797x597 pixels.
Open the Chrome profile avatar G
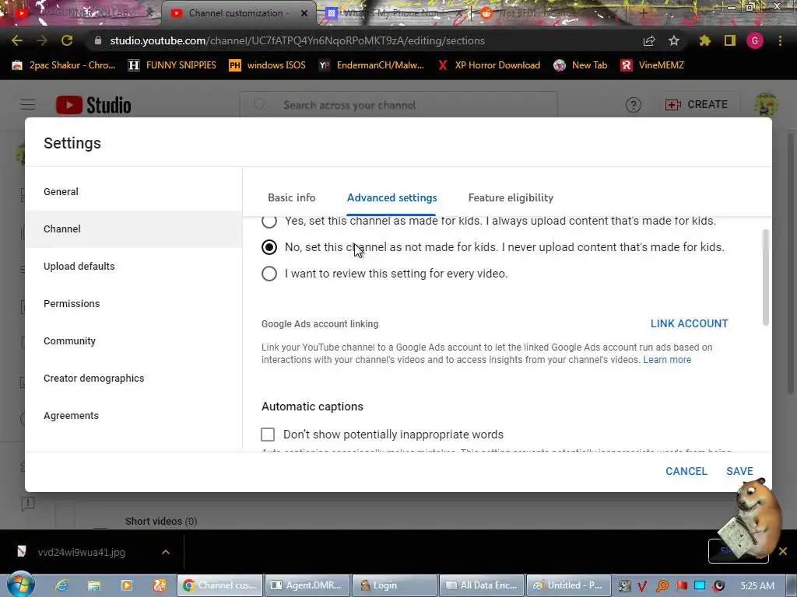pyautogui.click(x=755, y=40)
